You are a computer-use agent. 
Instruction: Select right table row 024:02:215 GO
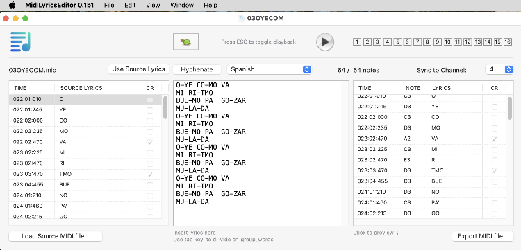coord(429,213)
